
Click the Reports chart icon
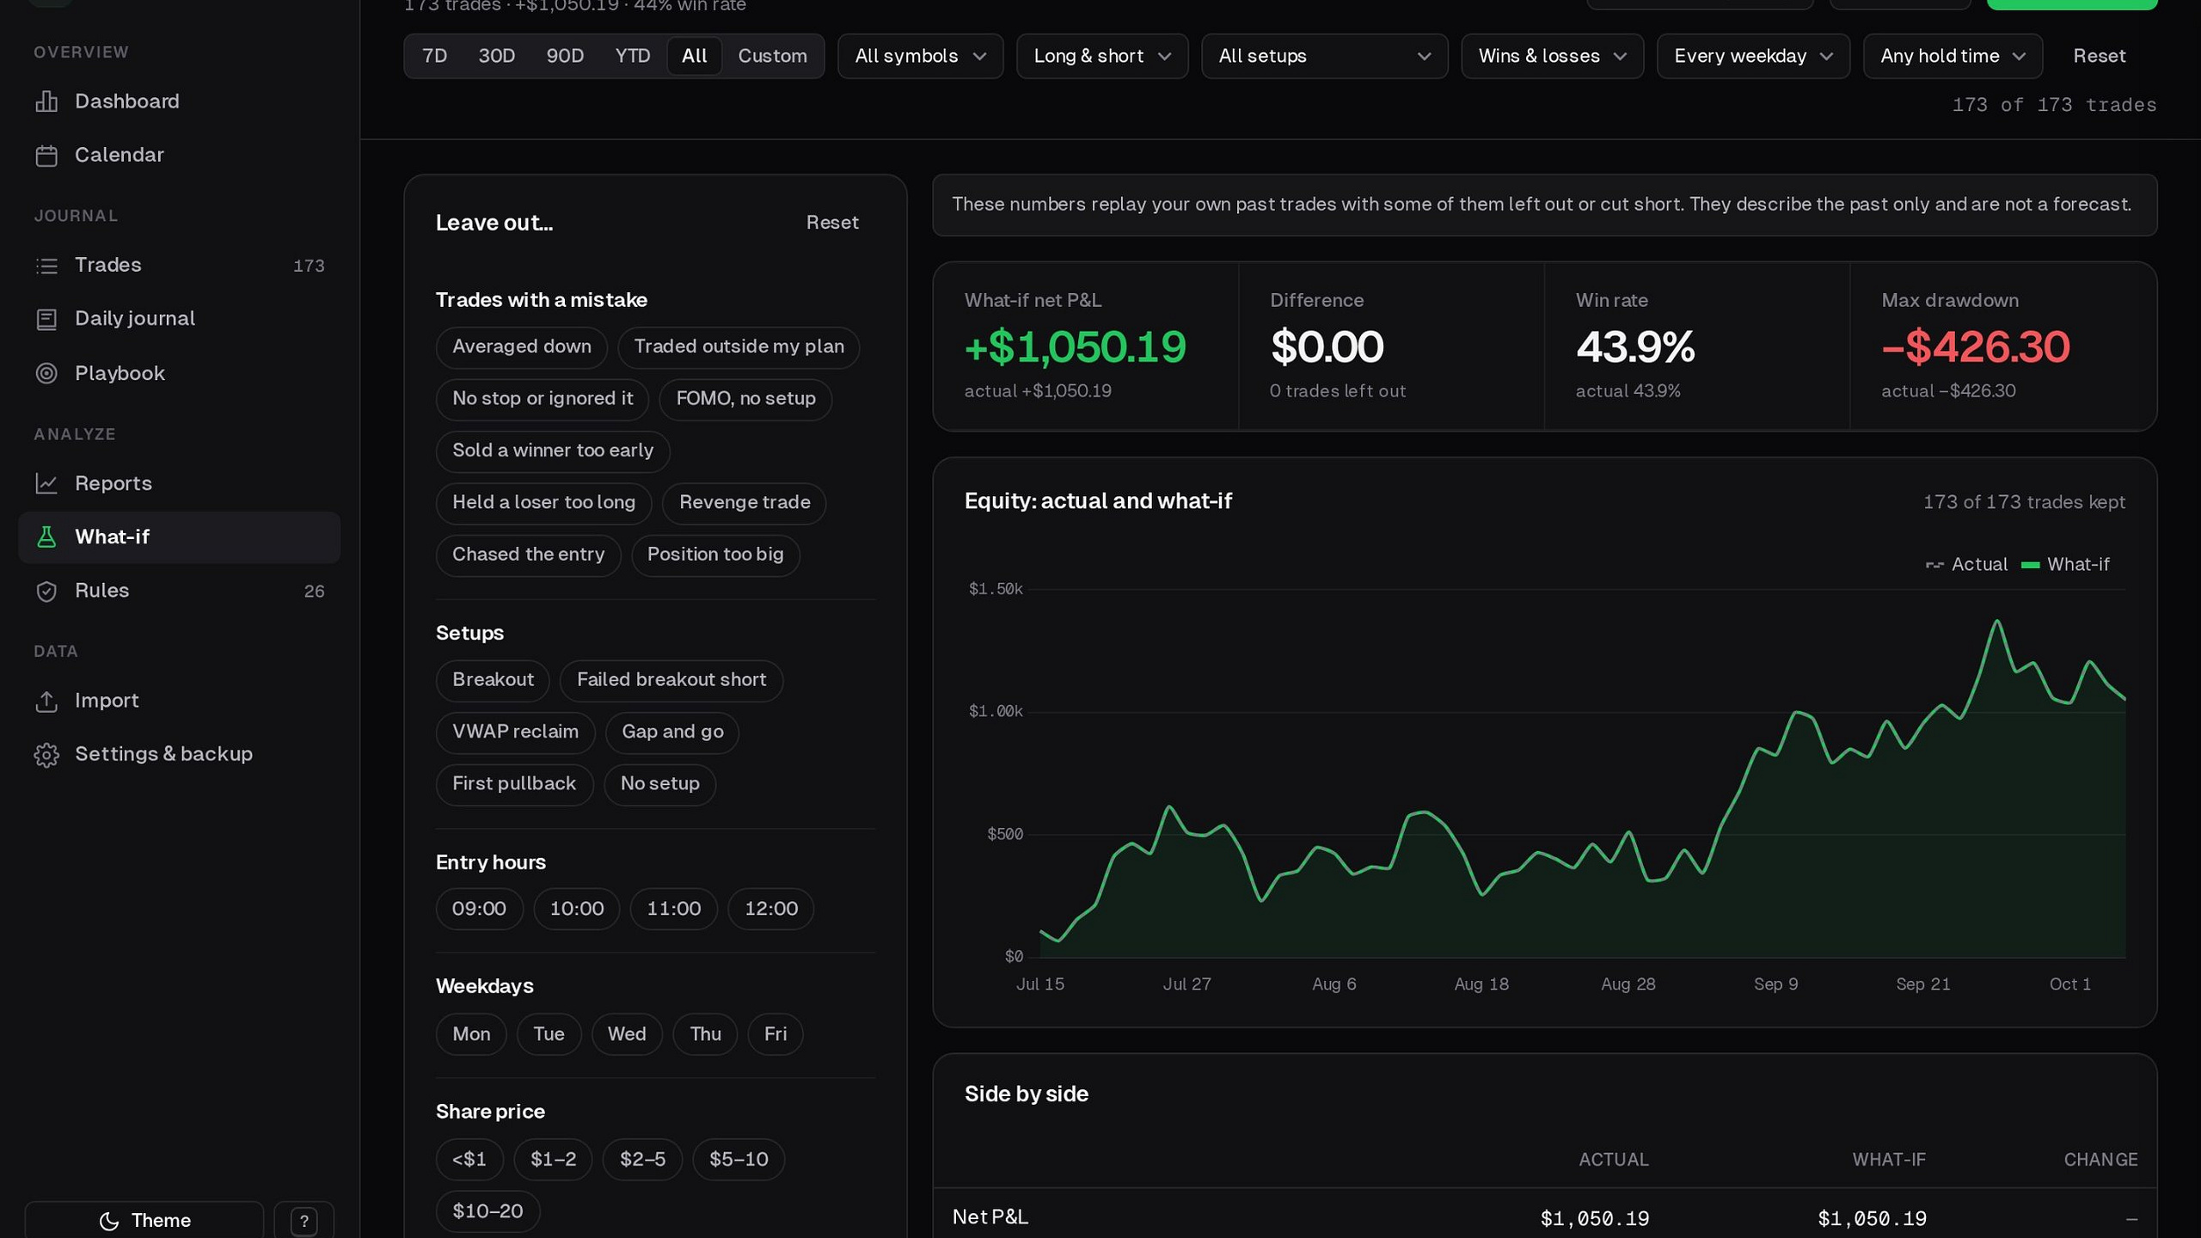coord(46,483)
